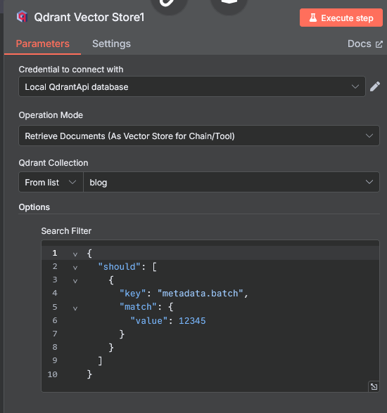Click the Search Filter label
The height and width of the screenshot is (413, 387).
[x=66, y=231]
